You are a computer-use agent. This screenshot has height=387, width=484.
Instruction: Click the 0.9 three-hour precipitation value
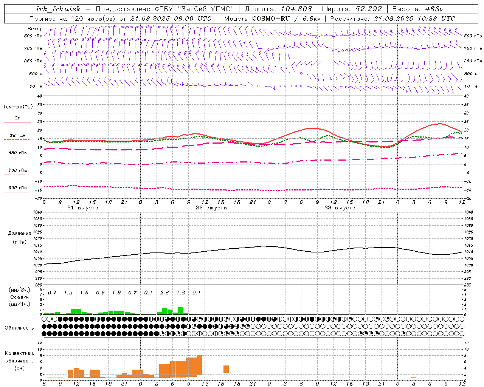click(100, 293)
